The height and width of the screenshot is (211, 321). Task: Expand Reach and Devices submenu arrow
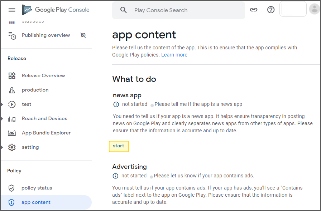[2, 119]
